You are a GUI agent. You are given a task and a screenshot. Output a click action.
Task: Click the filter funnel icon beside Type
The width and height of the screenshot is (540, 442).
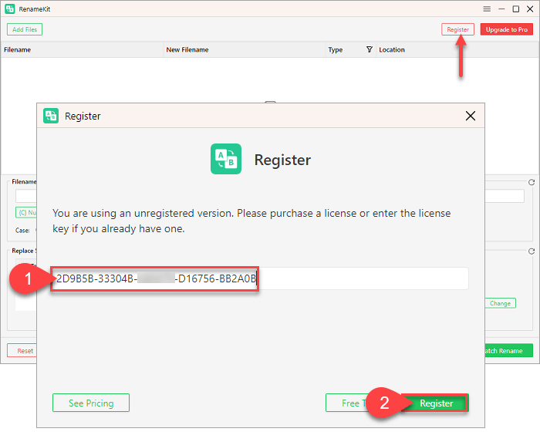tap(369, 49)
